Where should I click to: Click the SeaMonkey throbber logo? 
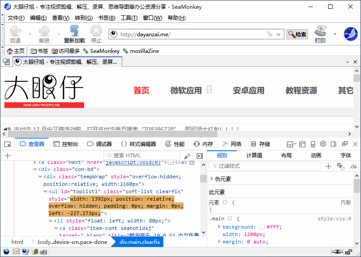[350, 34]
